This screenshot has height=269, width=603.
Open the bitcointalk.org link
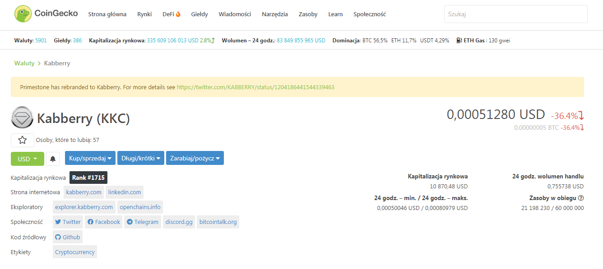tap(218, 222)
